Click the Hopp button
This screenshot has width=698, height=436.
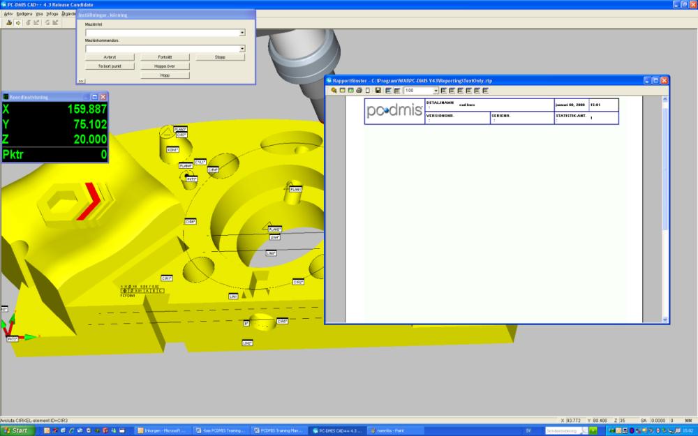(x=165, y=75)
